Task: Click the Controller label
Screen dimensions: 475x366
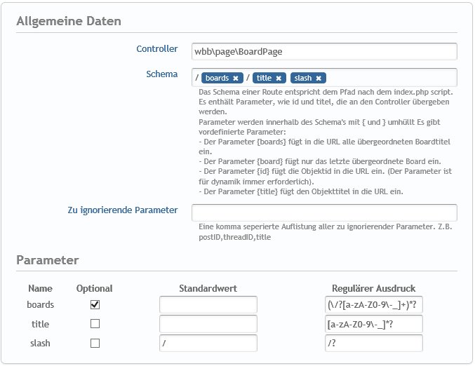Action: tap(157, 50)
